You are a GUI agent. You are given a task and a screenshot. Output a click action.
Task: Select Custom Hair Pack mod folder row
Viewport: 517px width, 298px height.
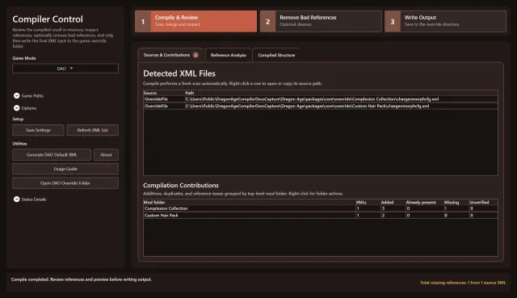(x=321, y=216)
